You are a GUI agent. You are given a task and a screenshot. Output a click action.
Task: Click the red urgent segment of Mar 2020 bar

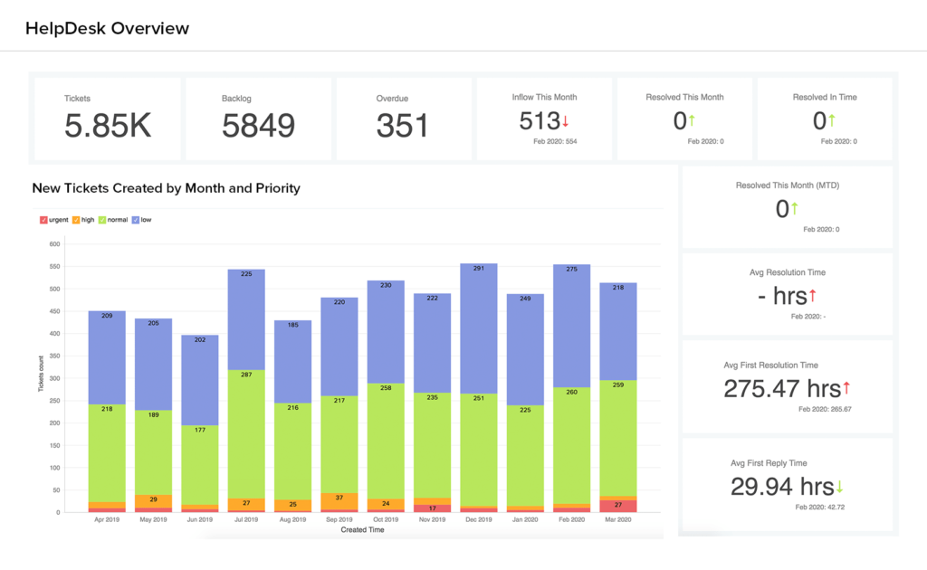[618, 506]
